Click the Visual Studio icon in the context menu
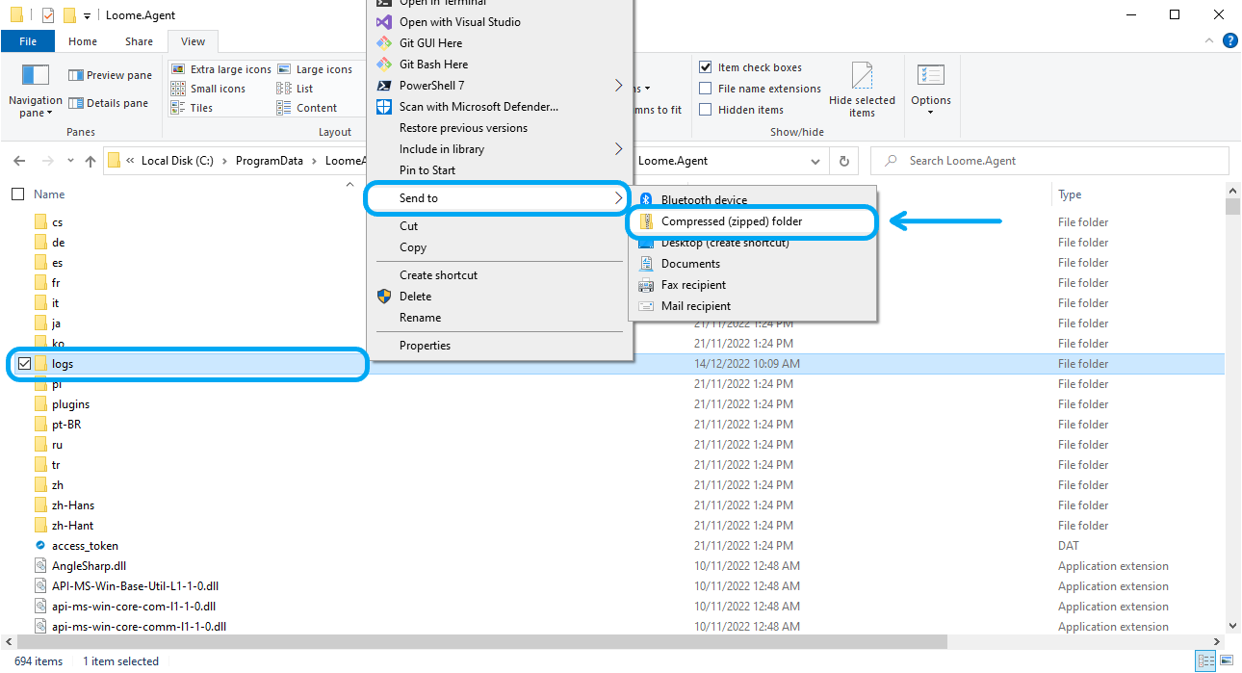1242x673 pixels. pos(383,21)
